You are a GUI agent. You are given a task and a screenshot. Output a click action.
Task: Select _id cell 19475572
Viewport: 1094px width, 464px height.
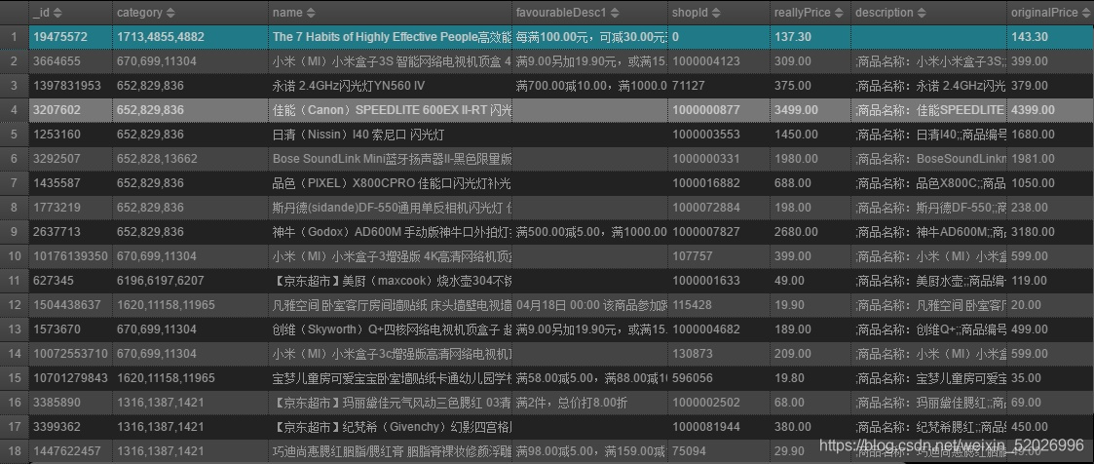(70, 37)
